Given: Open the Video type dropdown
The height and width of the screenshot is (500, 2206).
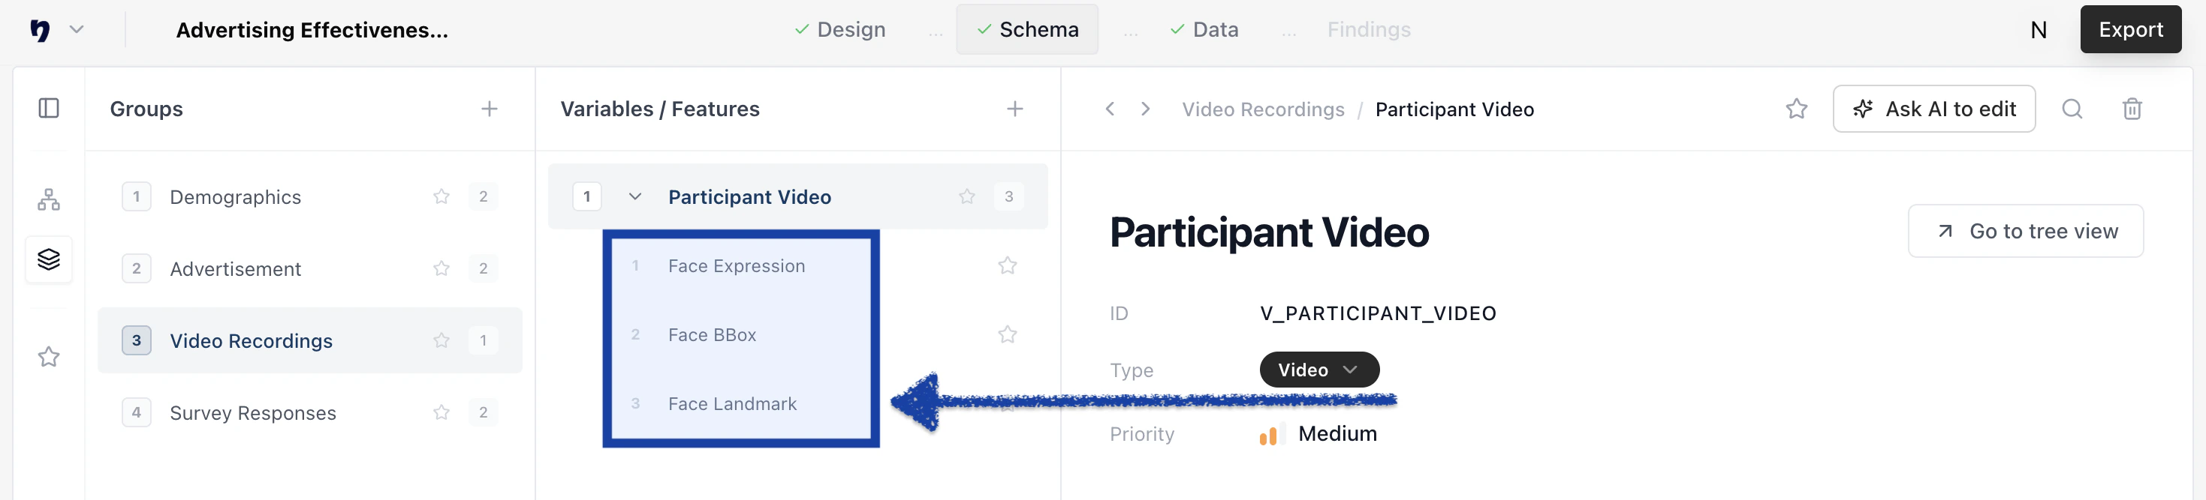Looking at the screenshot, I should point(1318,370).
